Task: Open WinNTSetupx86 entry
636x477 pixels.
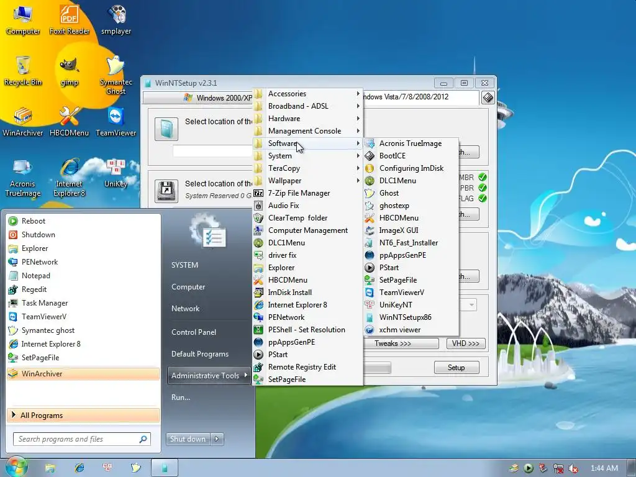Action: 411,317
